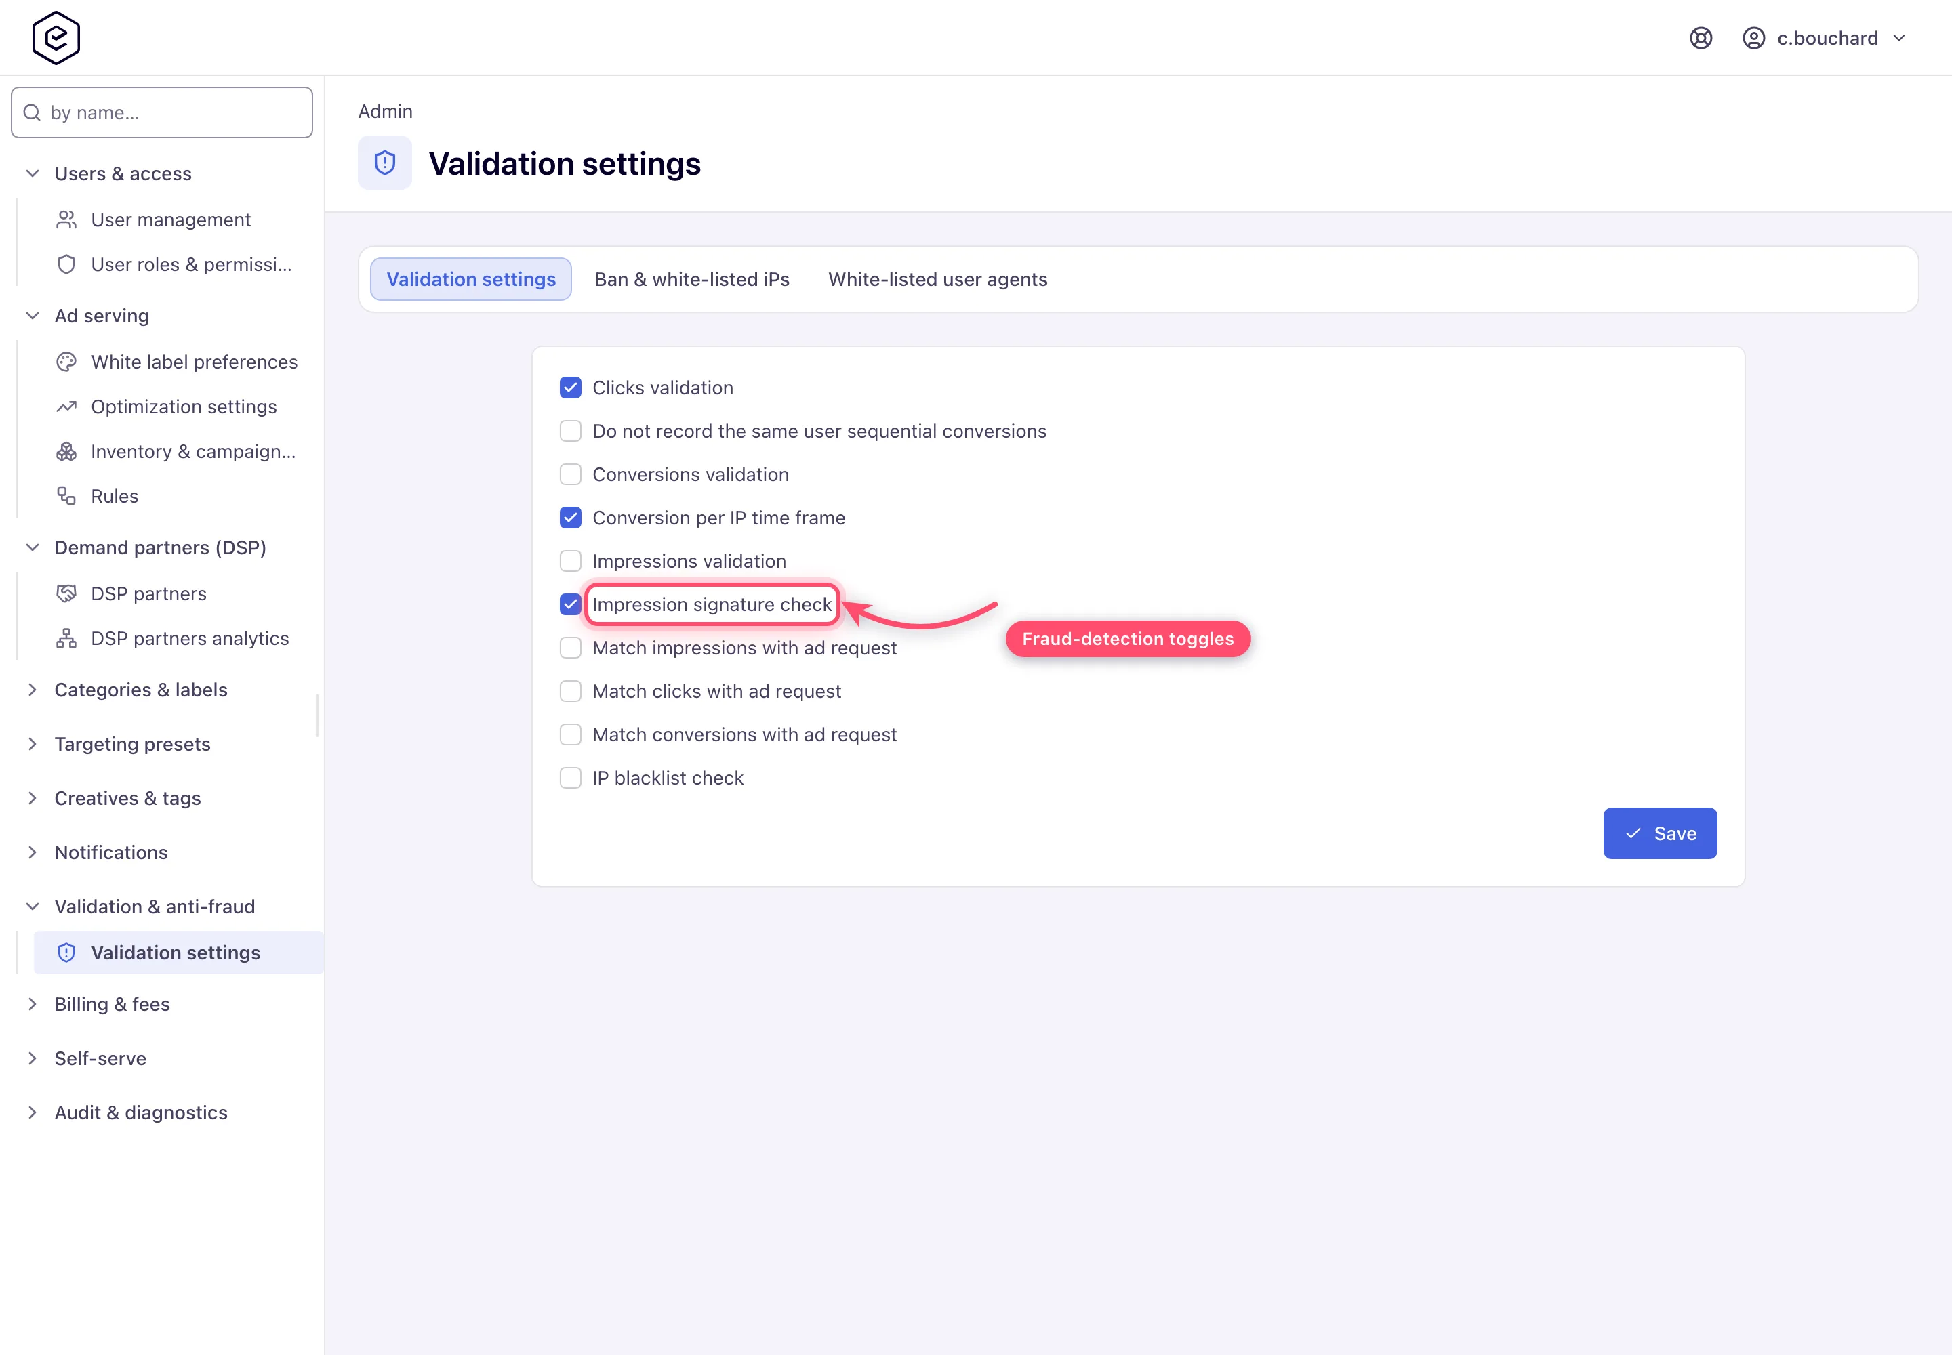This screenshot has height=1355, width=1952.
Task: Expand Billing & fees section
Action: (33, 1004)
